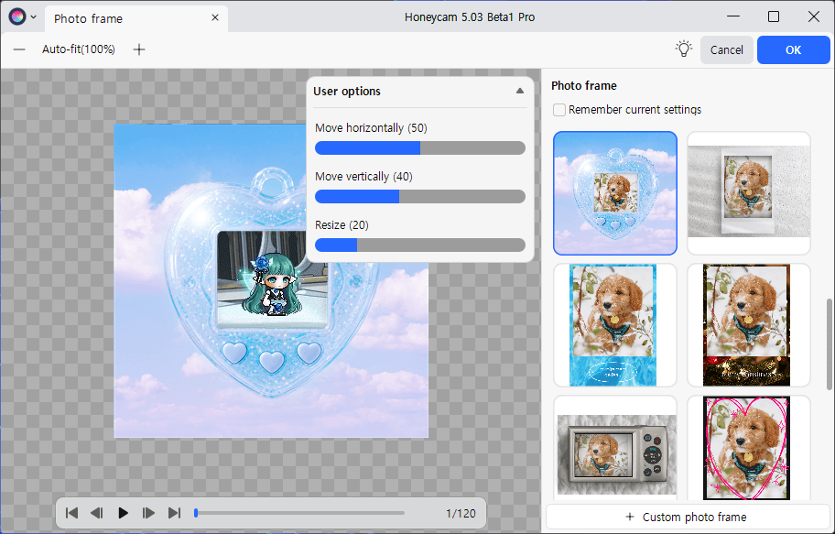Collapse the User options panel

(520, 91)
